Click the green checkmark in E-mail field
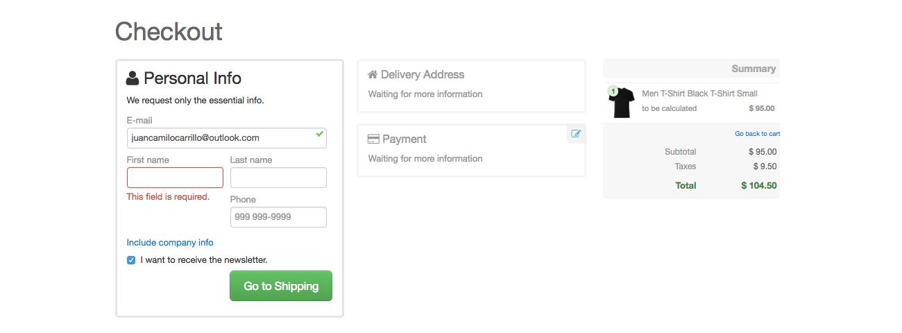The image size is (902, 333). point(319,134)
